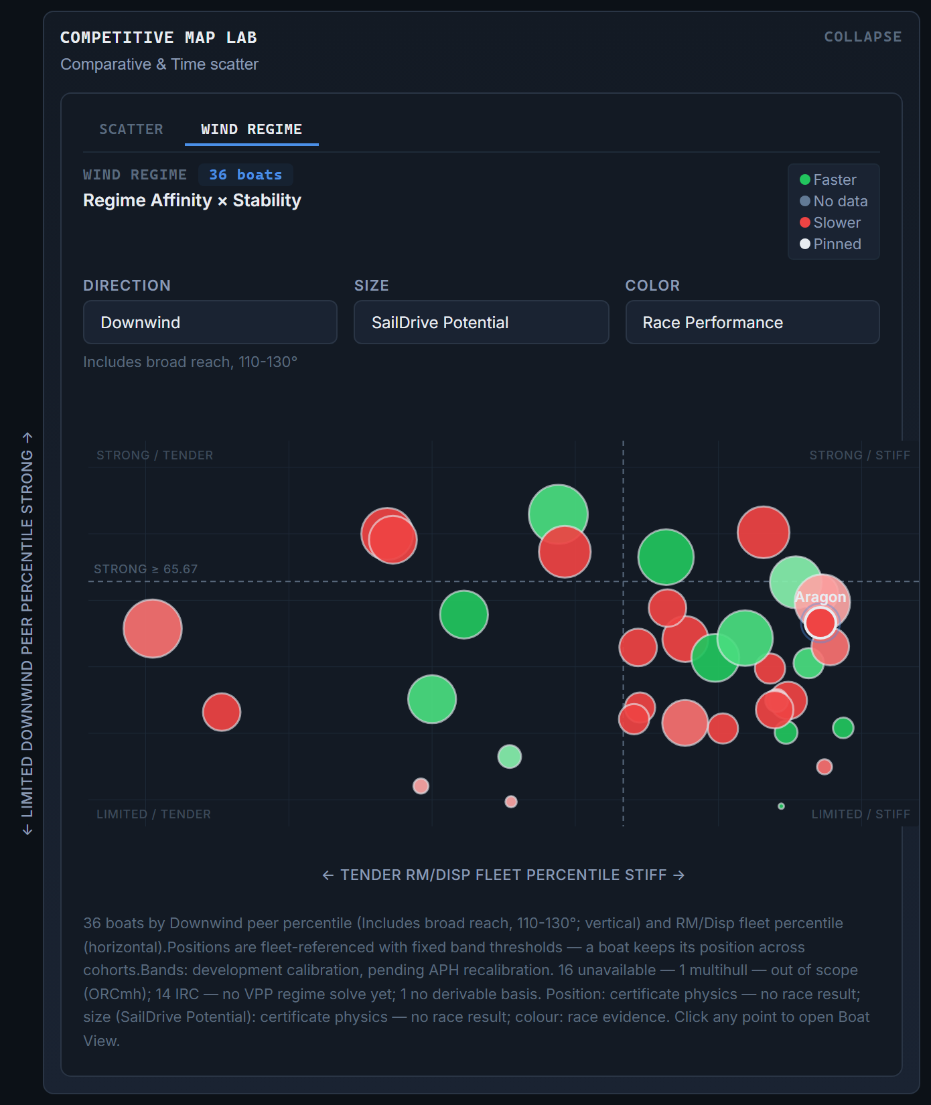Toggle the Slower legend entry
931x1105 pixels.
point(830,222)
